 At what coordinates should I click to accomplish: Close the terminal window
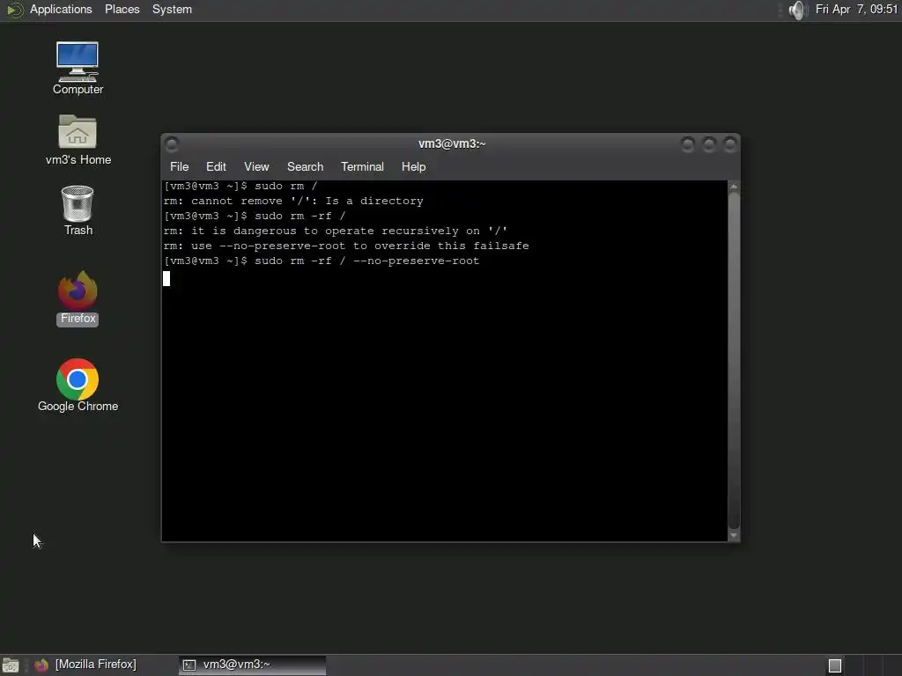tap(730, 143)
